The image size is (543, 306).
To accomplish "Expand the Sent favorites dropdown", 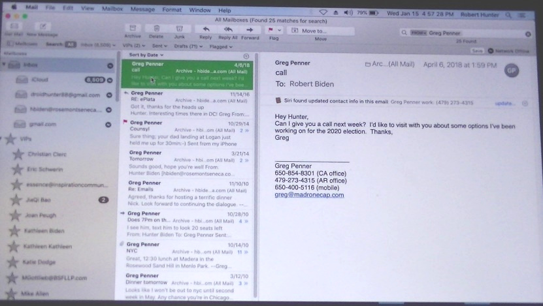I will point(159,46).
